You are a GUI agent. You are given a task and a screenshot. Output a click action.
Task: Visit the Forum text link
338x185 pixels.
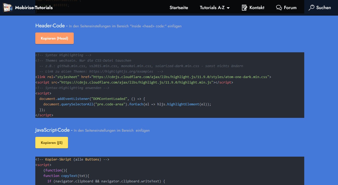290,8
